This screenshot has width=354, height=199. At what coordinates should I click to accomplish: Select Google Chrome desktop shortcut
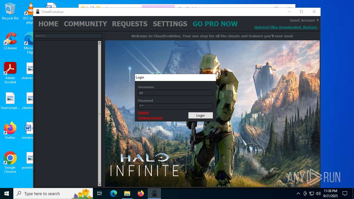click(x=10, y=163)
